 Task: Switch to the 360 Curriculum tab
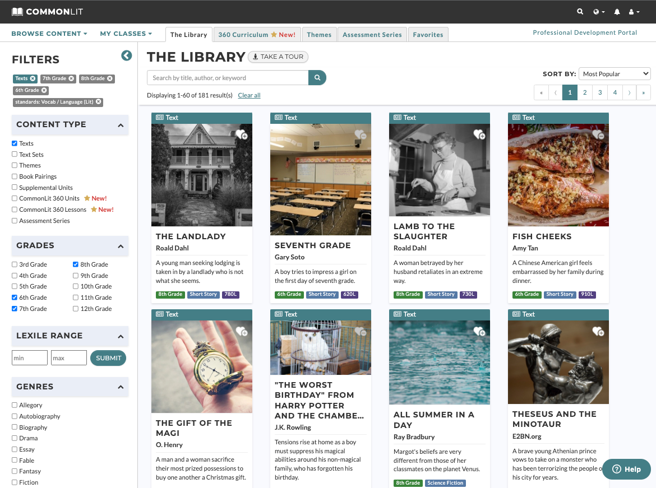pos(257,35)
